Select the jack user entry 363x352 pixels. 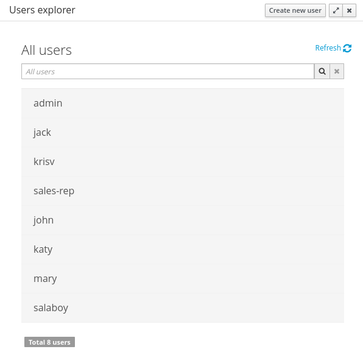[x=183, y=132]
